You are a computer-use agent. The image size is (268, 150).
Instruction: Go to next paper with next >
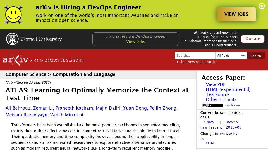point(233,122)
